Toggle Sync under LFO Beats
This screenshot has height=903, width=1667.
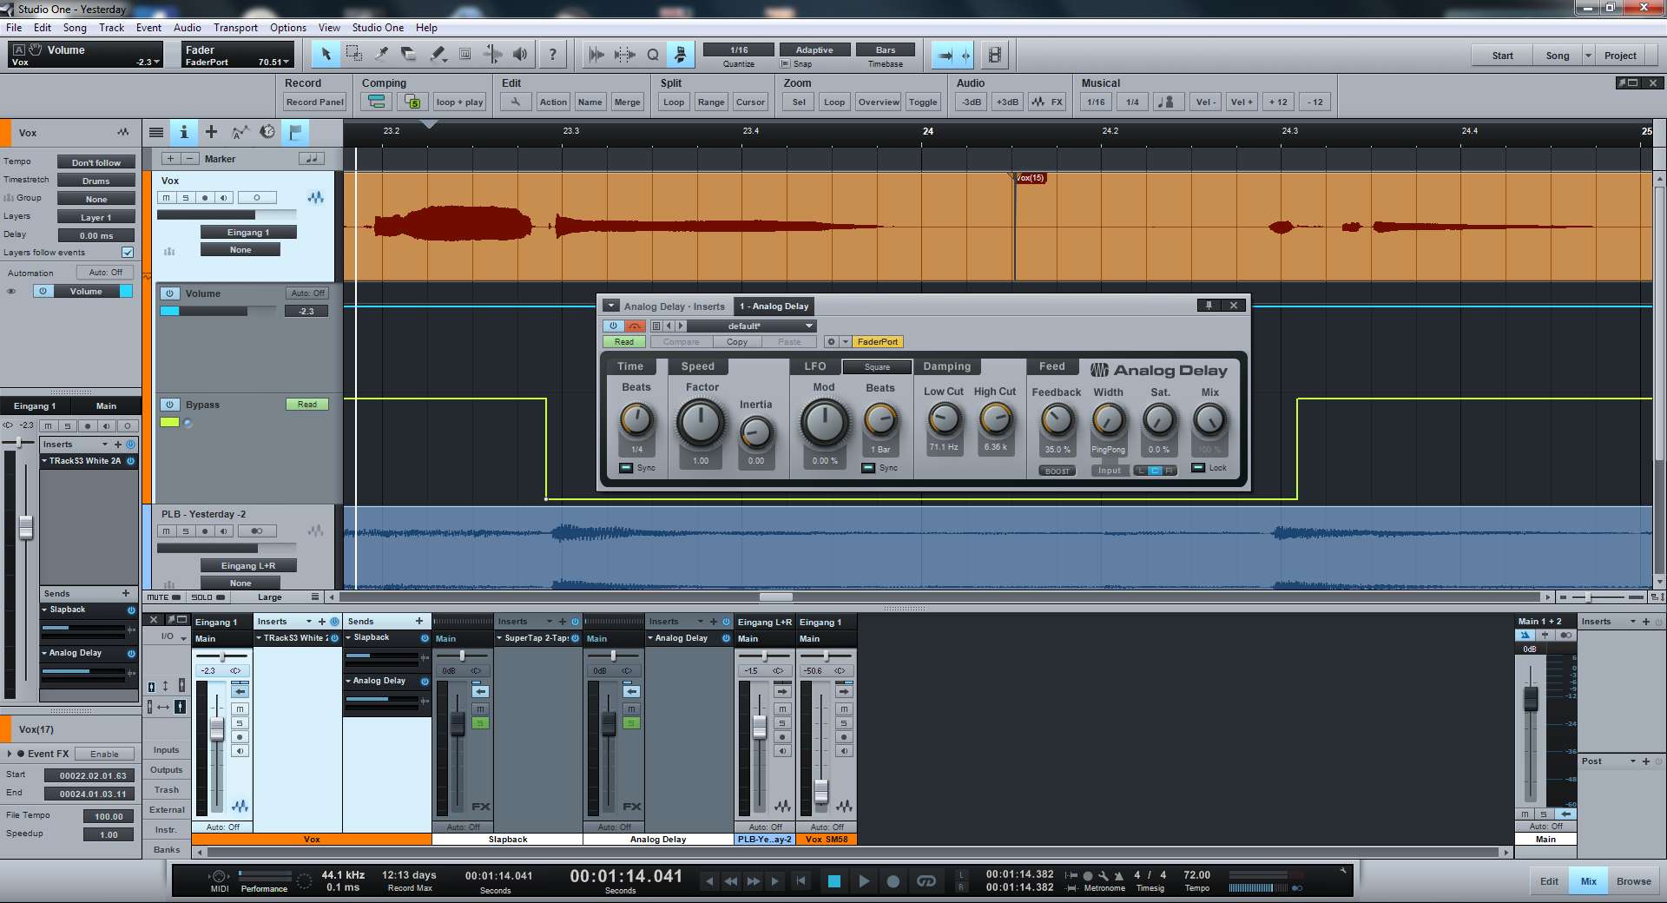pyautogui.click(x=868, y=468)
